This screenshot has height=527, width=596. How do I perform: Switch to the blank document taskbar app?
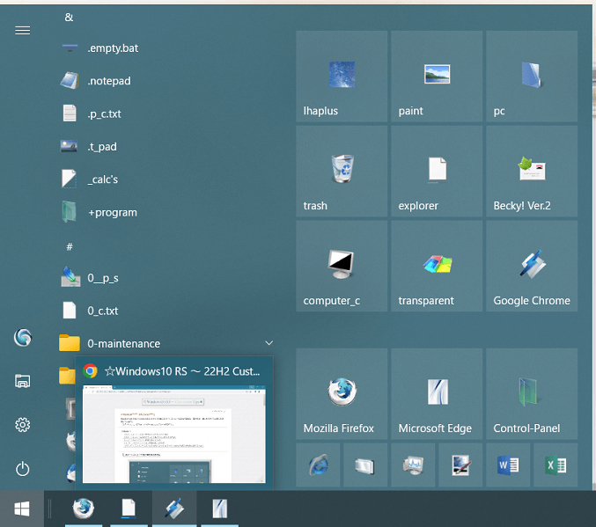pyautogui.click(x=129, y=509)
